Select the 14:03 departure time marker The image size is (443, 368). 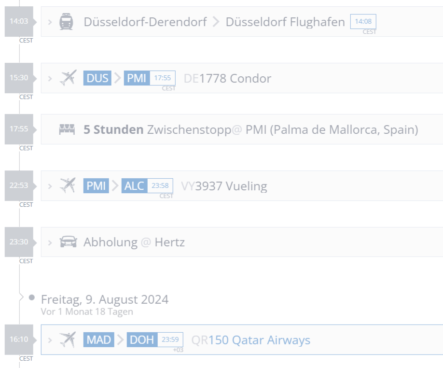pyautogui.click(x=19, y=22)
